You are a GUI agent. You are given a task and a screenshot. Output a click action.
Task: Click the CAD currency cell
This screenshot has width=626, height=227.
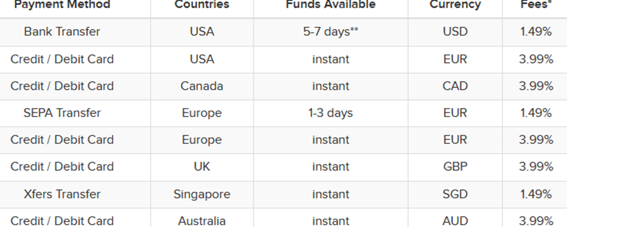point(455,86)
